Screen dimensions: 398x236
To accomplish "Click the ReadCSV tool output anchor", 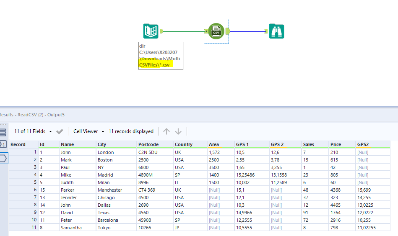I will (228, 31).
